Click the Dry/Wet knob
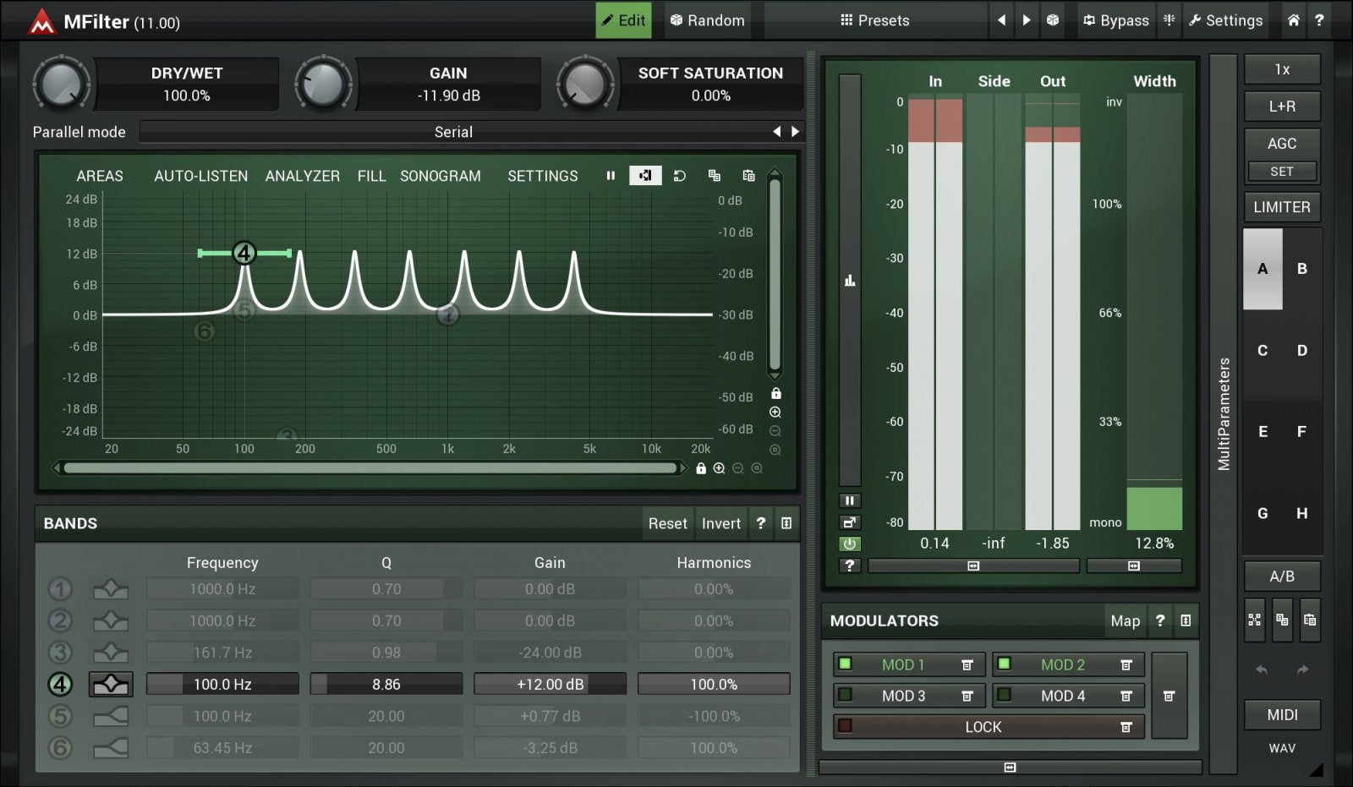The height and width of the screenshot is (787, 1353). click(x=61, y=85)
